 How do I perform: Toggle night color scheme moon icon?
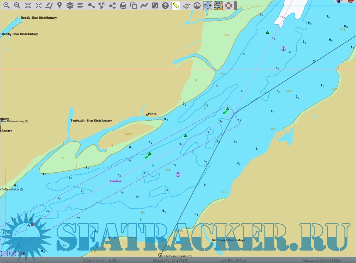click(x=155, y=6)
